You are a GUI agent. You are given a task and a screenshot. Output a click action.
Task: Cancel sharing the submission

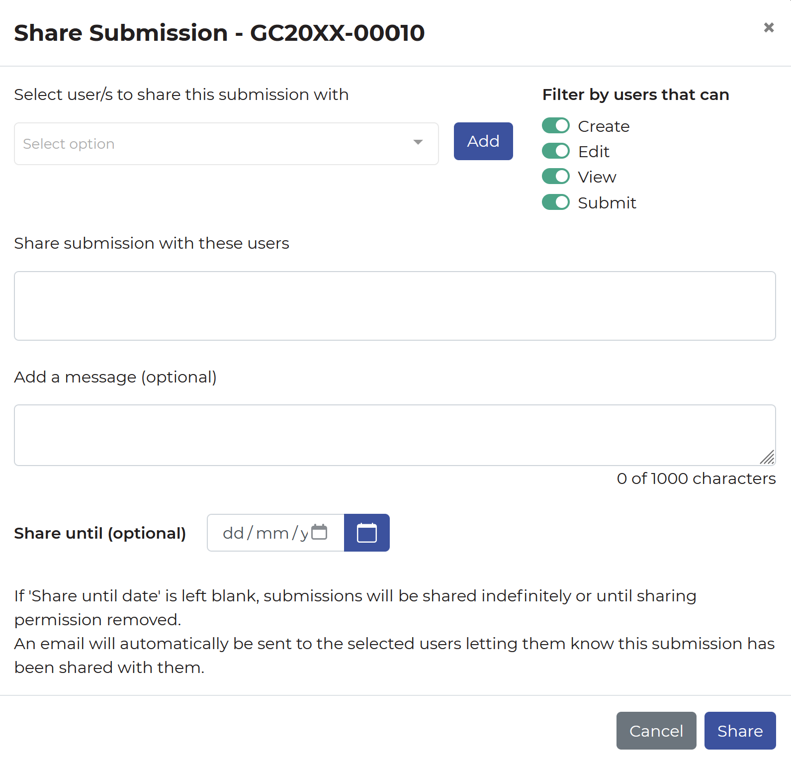pyautogui.click(x=656, y=731)
